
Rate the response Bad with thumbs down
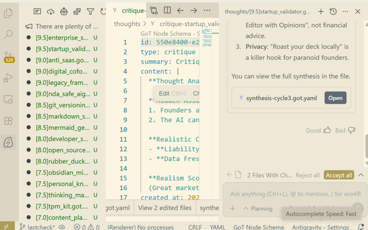coord(351,130)
